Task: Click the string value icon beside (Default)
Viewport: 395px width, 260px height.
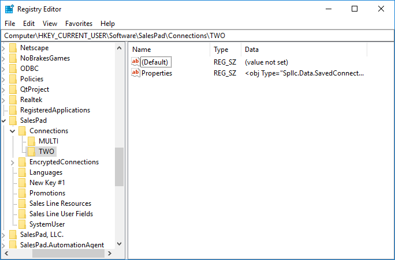Action: (x=136, y=62)
